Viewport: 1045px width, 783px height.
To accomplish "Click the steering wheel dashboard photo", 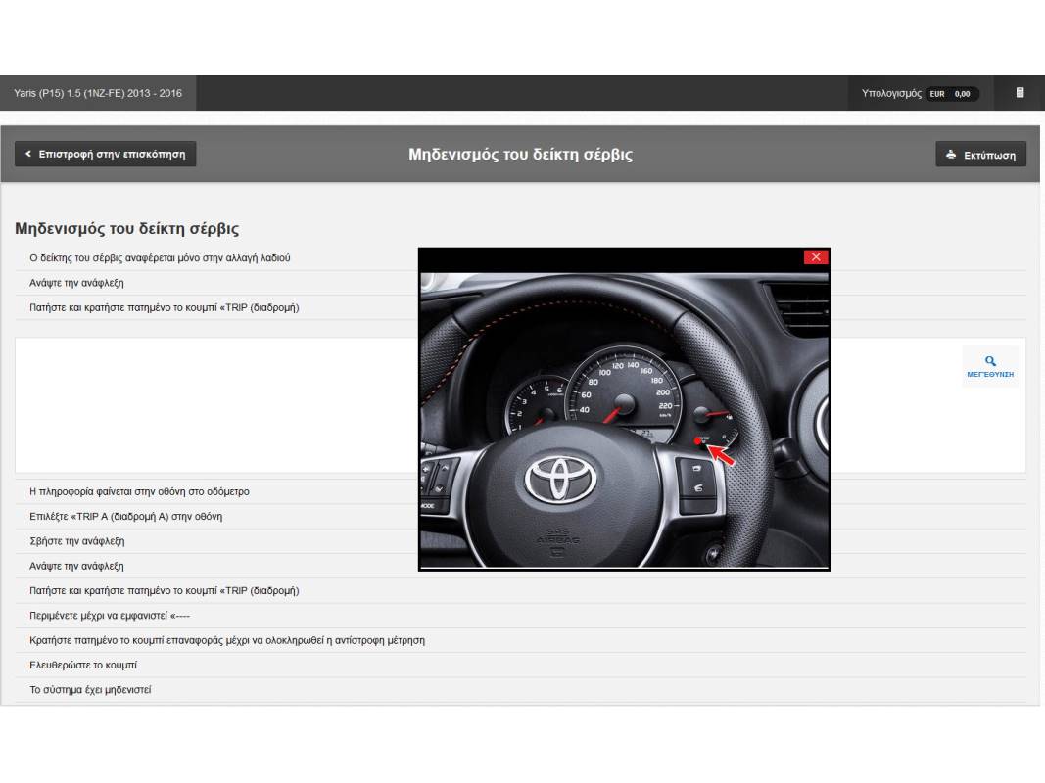I will click(x=625, y=420).
